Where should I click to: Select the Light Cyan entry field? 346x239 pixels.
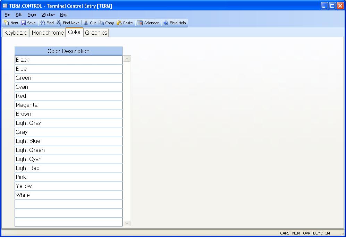tap(68, 159)
